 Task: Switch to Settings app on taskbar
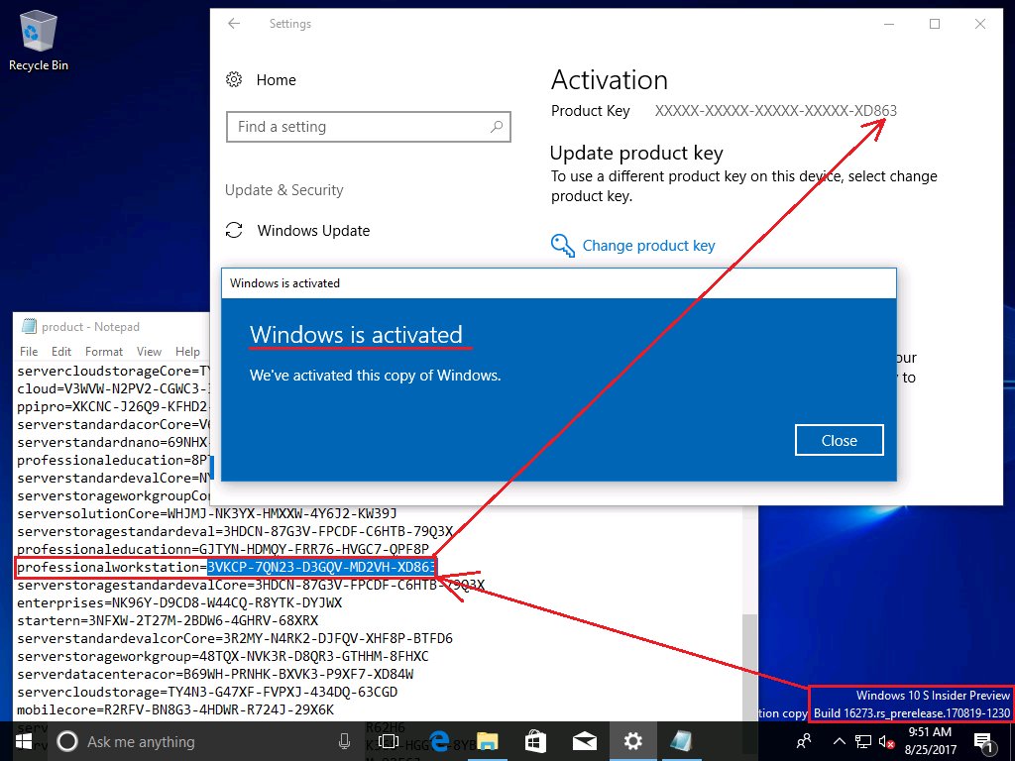(x=632, y=741)
